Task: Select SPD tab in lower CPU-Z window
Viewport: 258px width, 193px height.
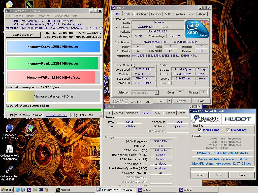Action: (158, 113)
